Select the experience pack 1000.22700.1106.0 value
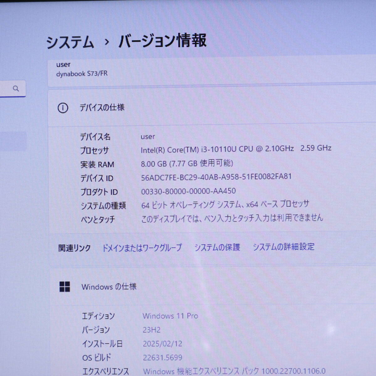This screenshot has width=376, height=376. (234, 371)
